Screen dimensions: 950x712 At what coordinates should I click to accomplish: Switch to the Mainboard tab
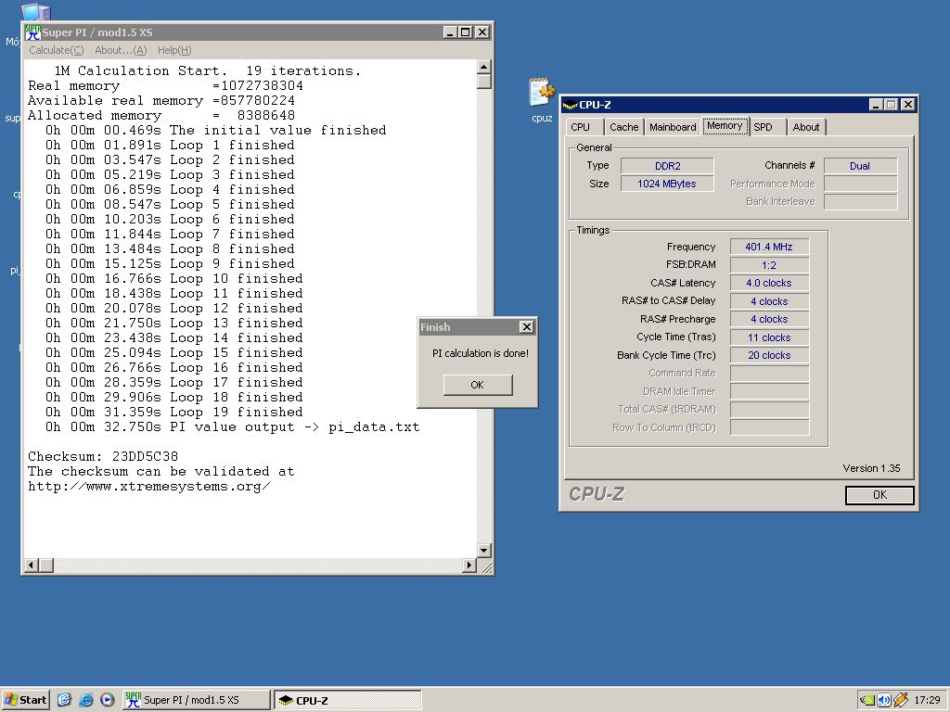tap(673, 127)
